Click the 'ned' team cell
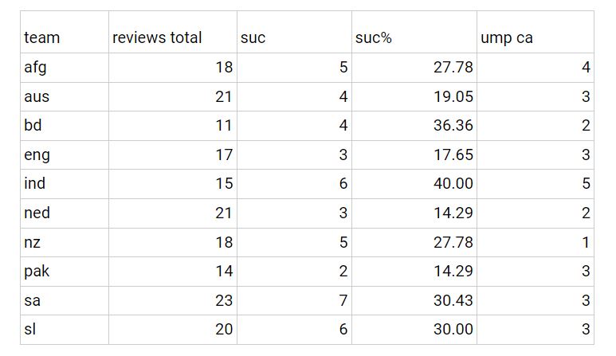This screenshot has height=356, width=616. [x=65, y=213]
